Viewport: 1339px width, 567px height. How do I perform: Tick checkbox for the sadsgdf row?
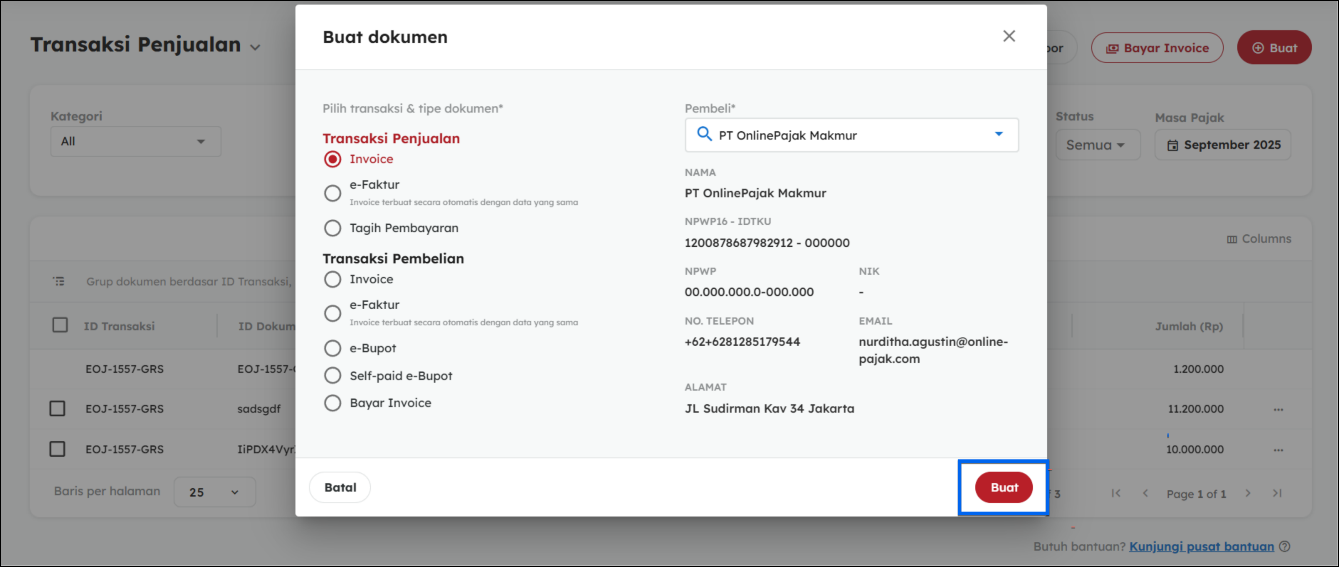(58, 409)
